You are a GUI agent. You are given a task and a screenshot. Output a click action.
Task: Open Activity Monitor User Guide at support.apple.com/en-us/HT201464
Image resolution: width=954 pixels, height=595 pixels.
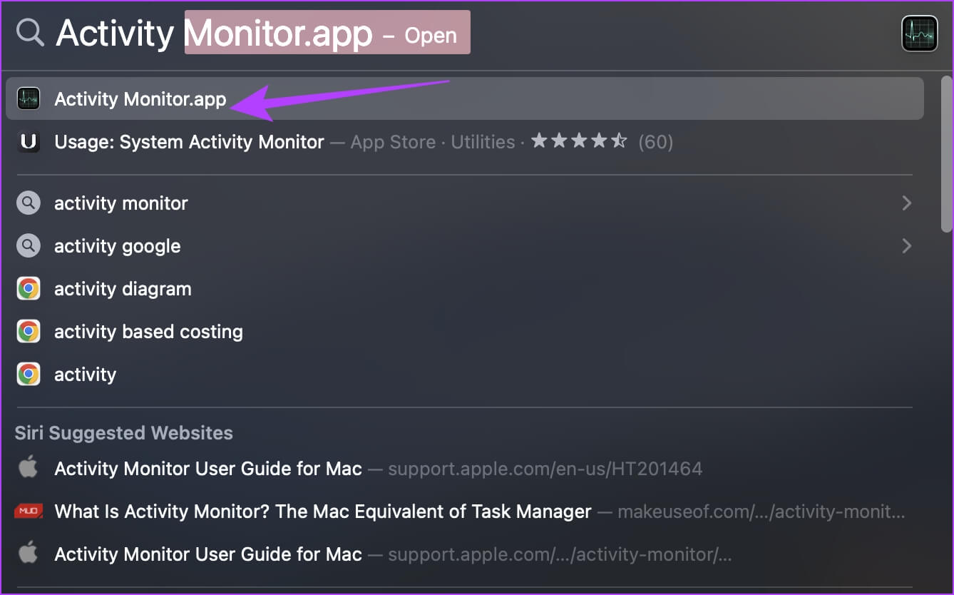(465, 469)
